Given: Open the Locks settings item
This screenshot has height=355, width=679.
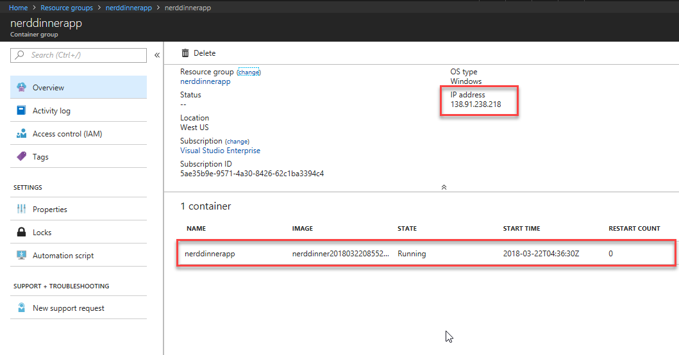Looking at the screenshot, I should point(78,232).
